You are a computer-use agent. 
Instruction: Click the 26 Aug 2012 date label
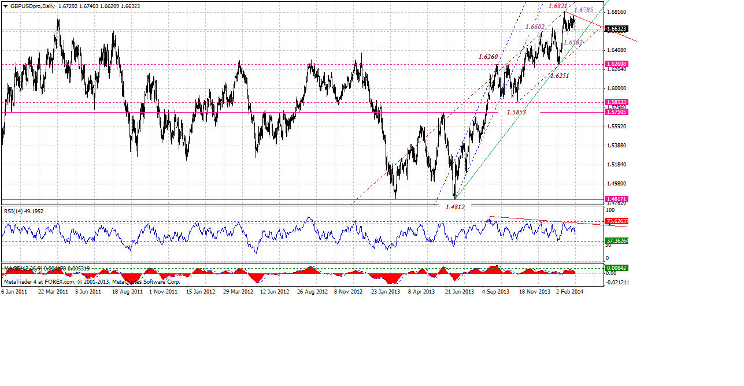[x=312, y=292]
